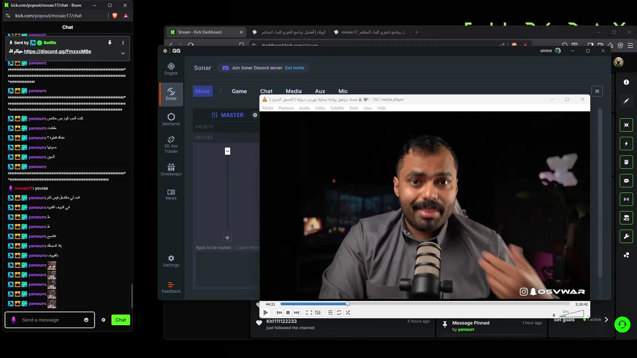Viewport: 637px width, 358px height.
Task: Click the VLC volume slider
Action: pos(571,313)
